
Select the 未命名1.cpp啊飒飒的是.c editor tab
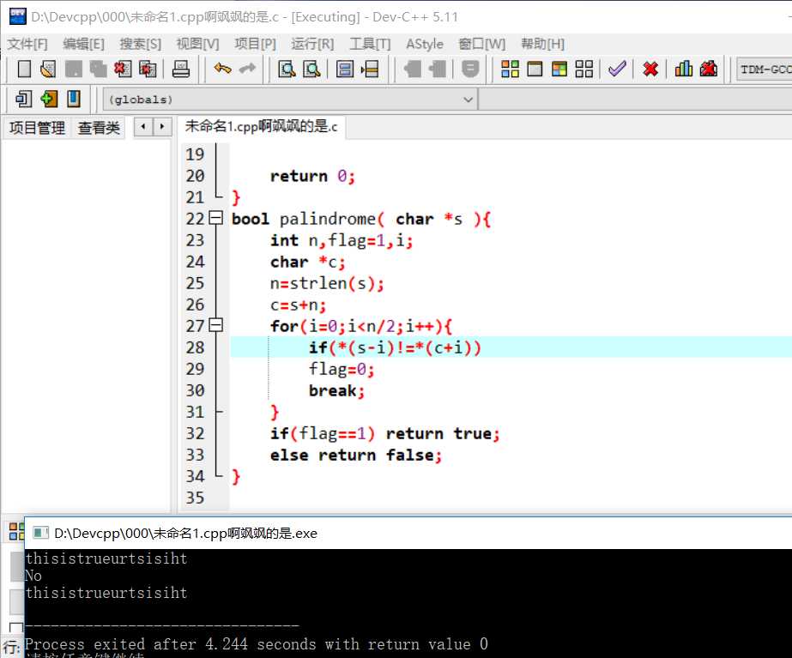pyautogui.click(x=261, y=126)
